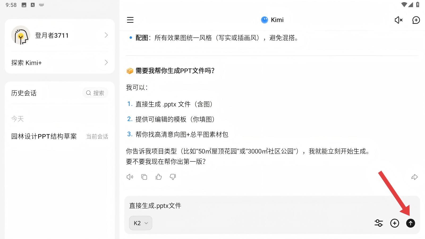425x239 pixels.
Task: Open the 园林设计PPT结构草案 conversation
Action: coord(44,136)
